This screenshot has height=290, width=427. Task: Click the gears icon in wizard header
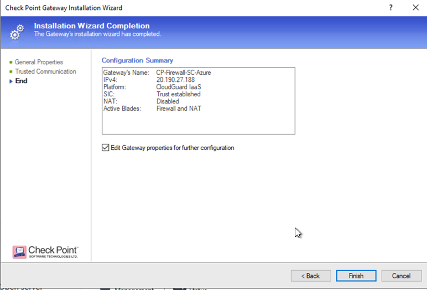click(x=17, y=32)
